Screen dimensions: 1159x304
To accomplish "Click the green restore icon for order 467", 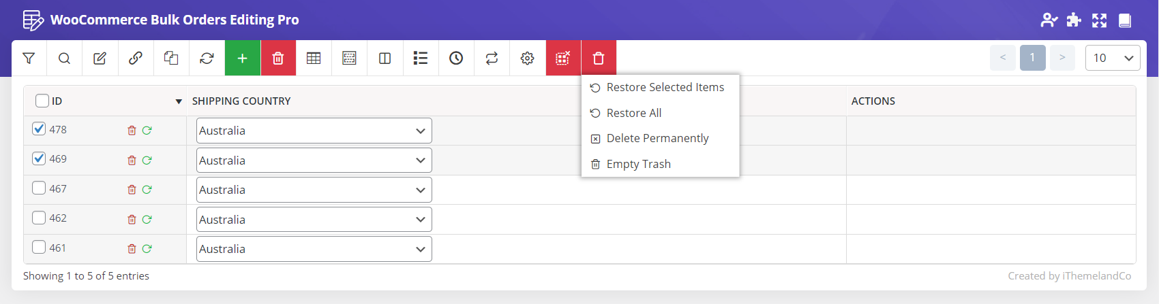I will pyautogui.click(x=147, y=190).
